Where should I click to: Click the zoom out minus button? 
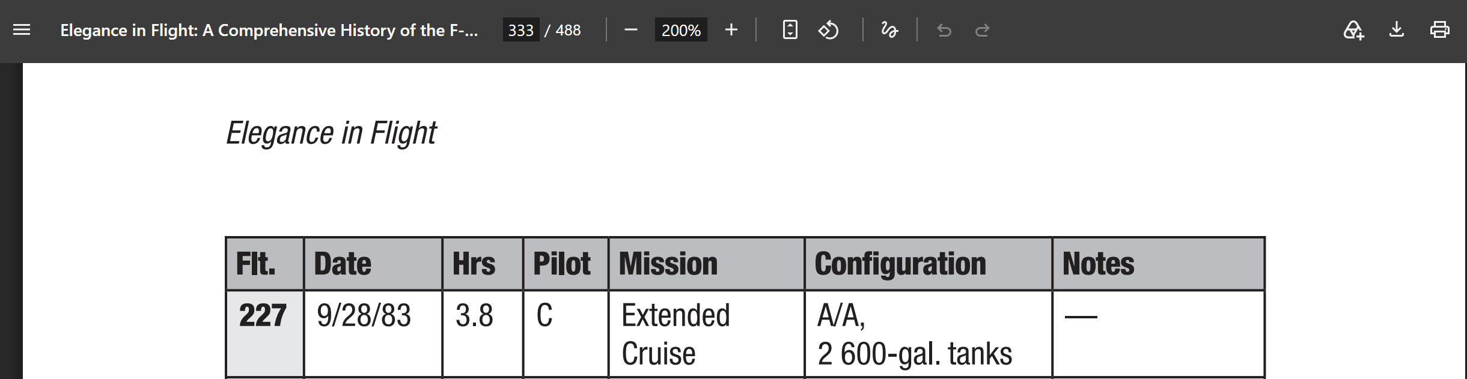pos(630,29)
